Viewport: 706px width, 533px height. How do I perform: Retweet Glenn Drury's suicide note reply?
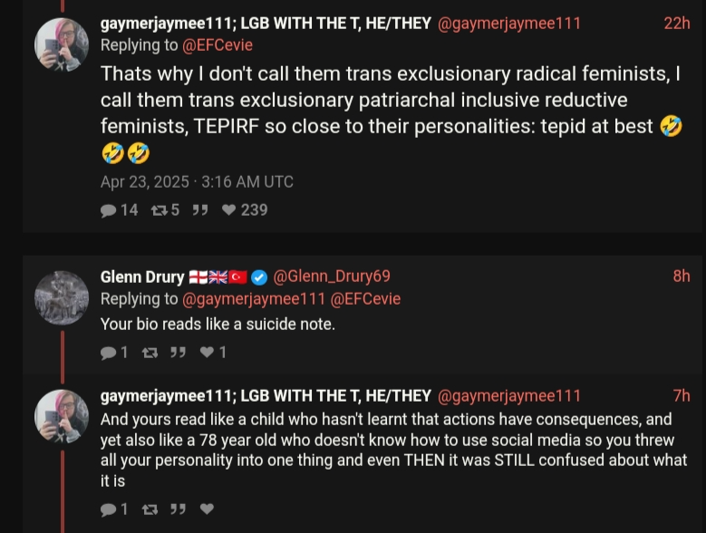[150, 353]
